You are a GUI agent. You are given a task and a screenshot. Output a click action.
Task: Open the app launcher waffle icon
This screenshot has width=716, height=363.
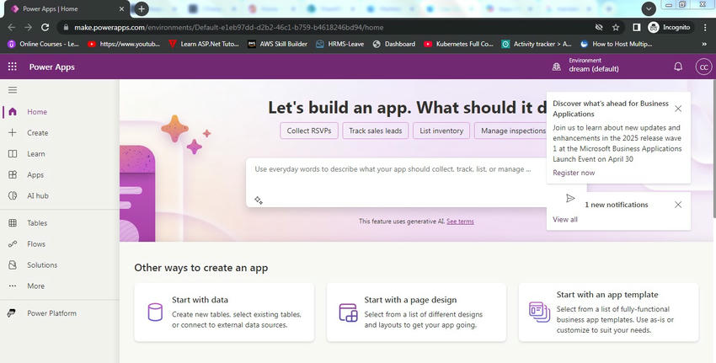[x=13, y=67]
